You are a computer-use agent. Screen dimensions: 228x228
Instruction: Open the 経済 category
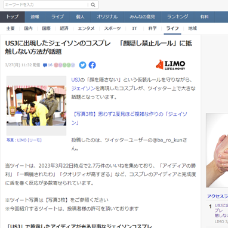(64, 29)
